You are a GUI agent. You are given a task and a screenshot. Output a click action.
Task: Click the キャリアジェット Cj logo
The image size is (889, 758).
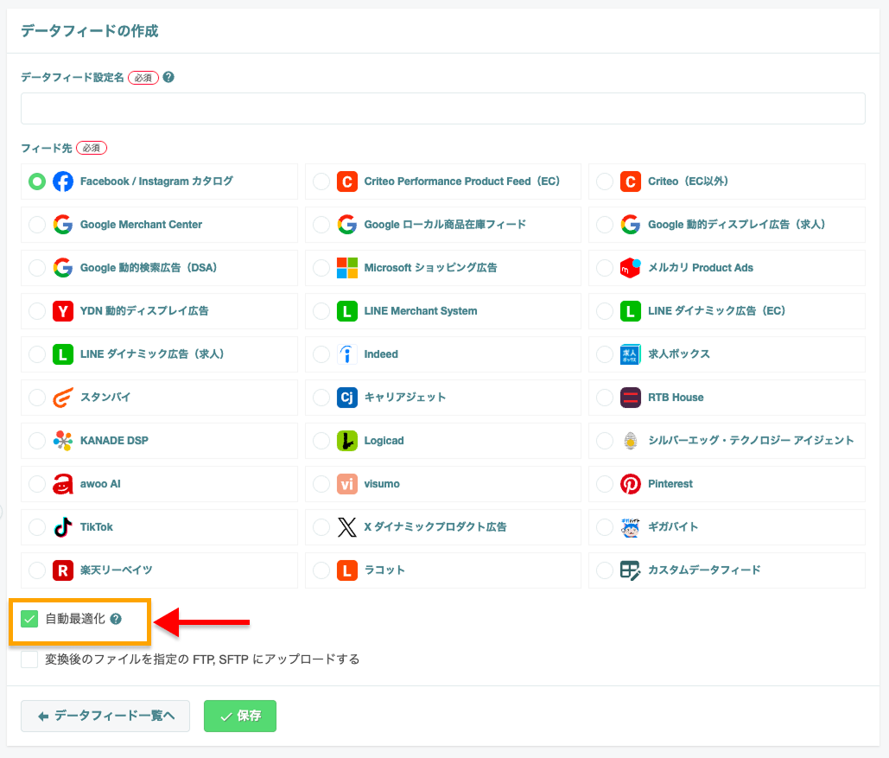[347, 398]
